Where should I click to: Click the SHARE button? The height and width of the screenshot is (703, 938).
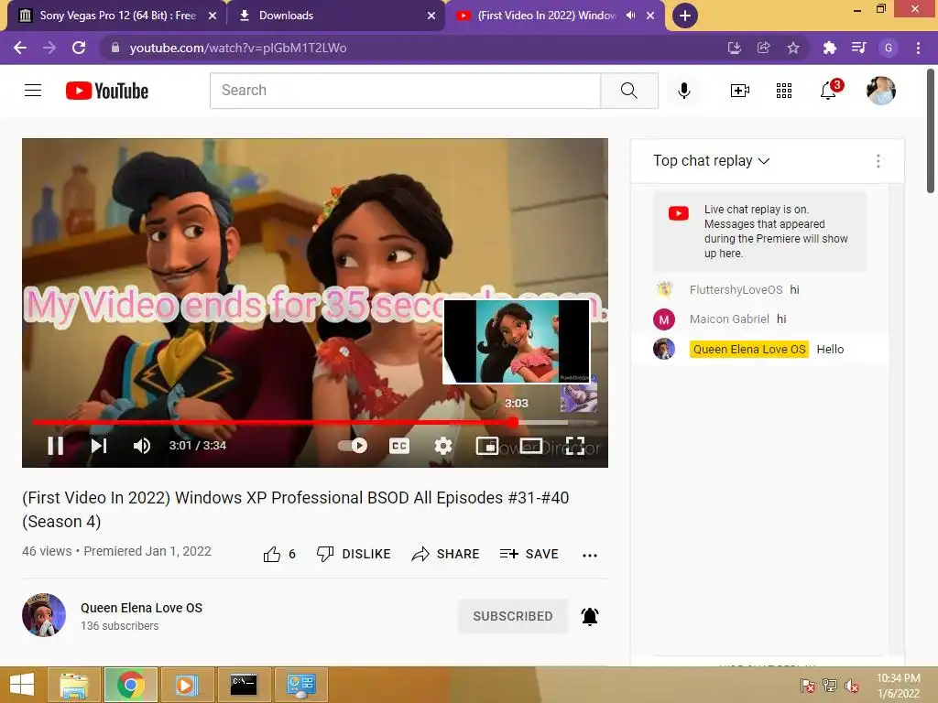click(446, 554)
